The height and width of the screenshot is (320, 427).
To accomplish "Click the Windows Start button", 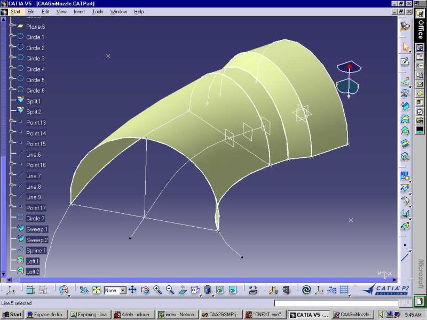I will (x=12, y=315).
